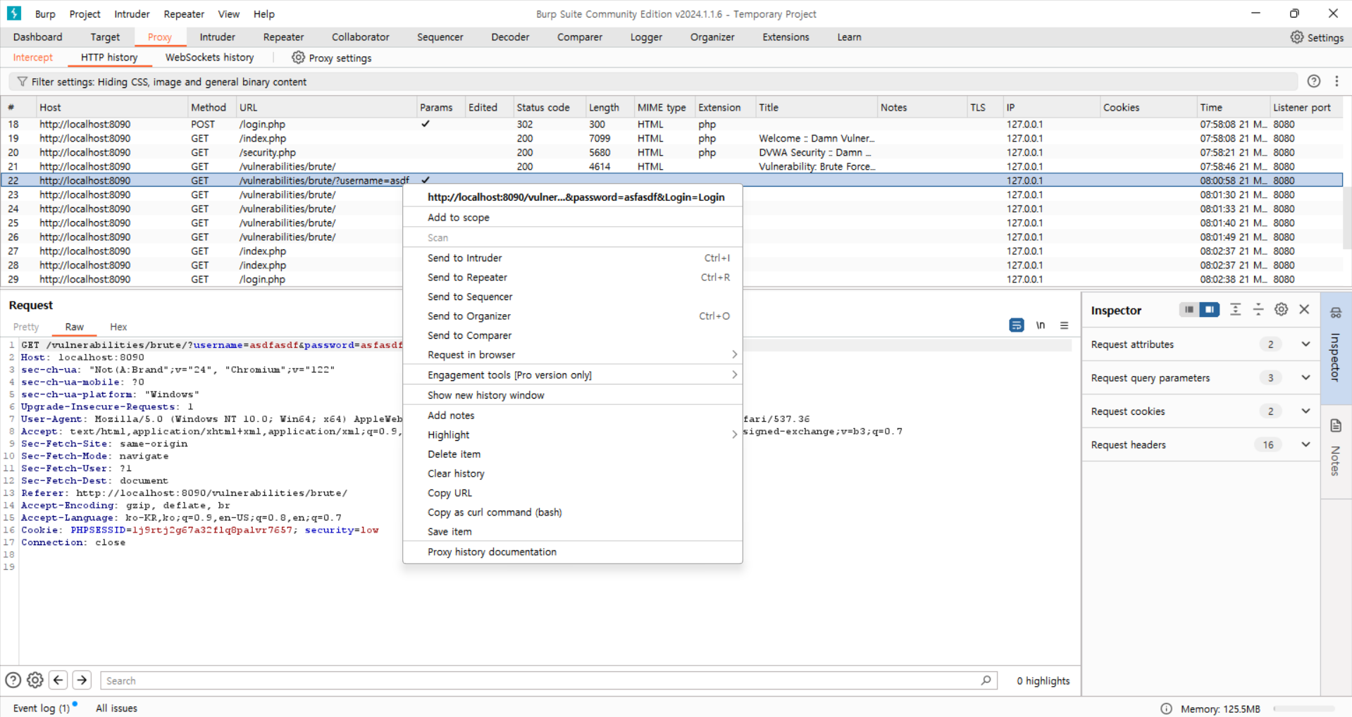Toggle show non-printable characters (\n)

1041,325
